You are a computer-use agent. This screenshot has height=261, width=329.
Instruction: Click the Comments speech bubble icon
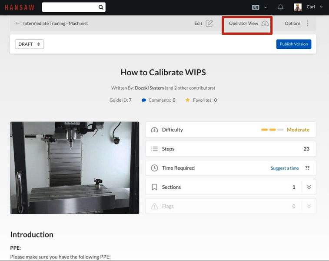[x=144, y=100]
